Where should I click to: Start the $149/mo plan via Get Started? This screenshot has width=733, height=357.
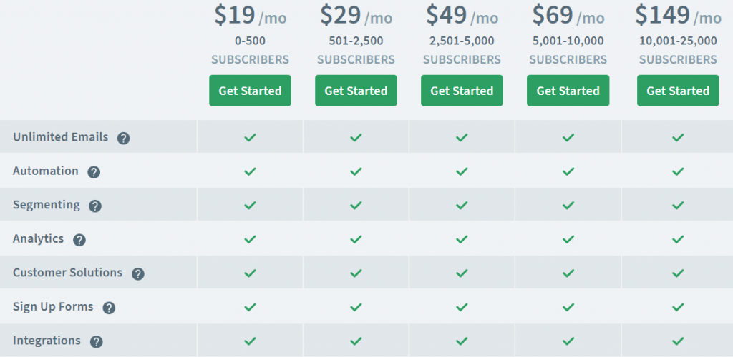tap(678, 91)
